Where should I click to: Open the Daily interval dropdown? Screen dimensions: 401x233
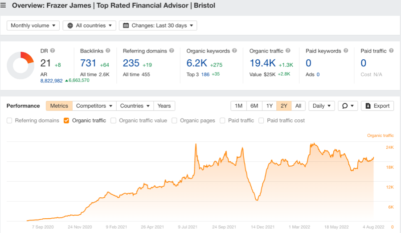pos(322,106)
